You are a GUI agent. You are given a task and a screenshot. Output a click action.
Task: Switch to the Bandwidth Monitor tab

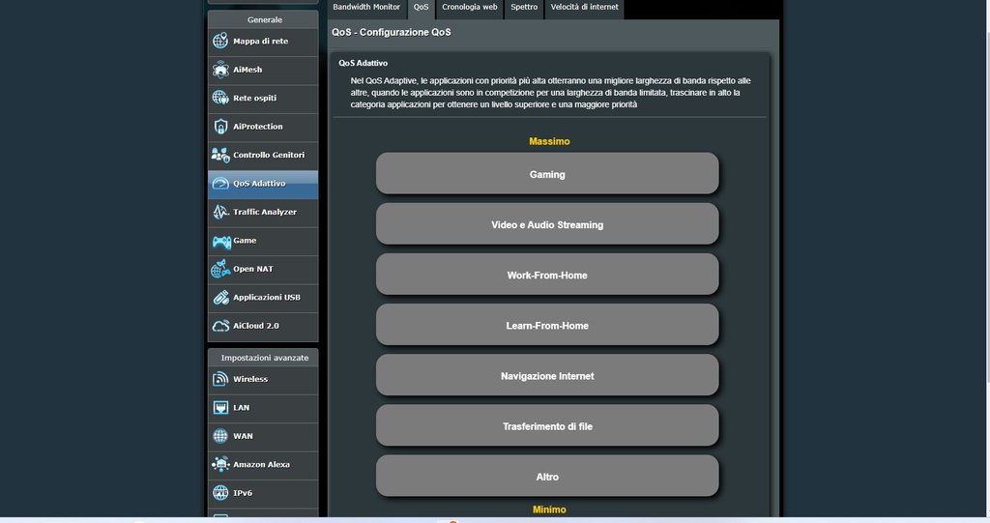click(x=366, y=8)
